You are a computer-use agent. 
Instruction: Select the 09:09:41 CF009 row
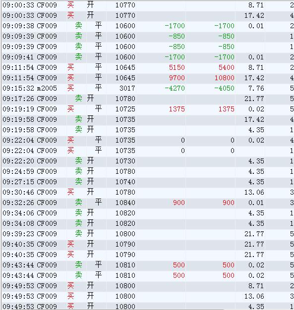pos(148,57)
